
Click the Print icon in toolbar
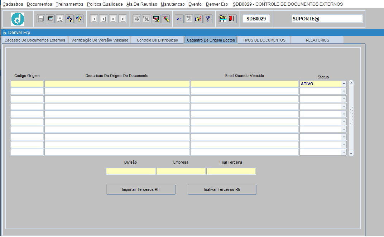point(60,19)
